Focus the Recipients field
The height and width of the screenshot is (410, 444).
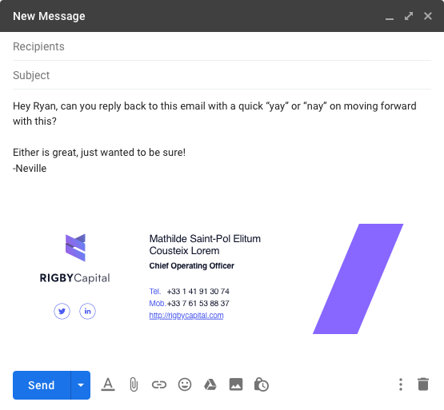[222, 46]
